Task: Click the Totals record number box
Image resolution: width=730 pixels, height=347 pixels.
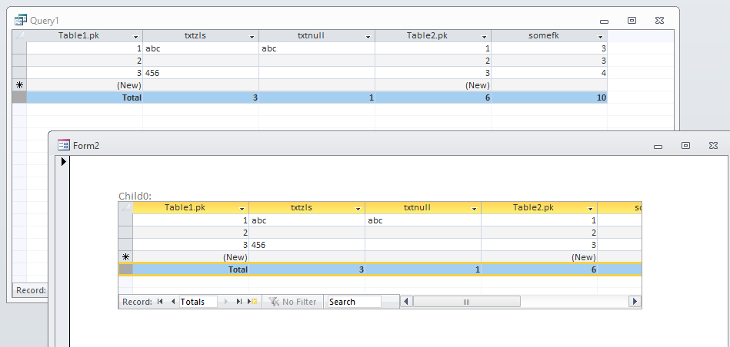Action: click(198, 302)
